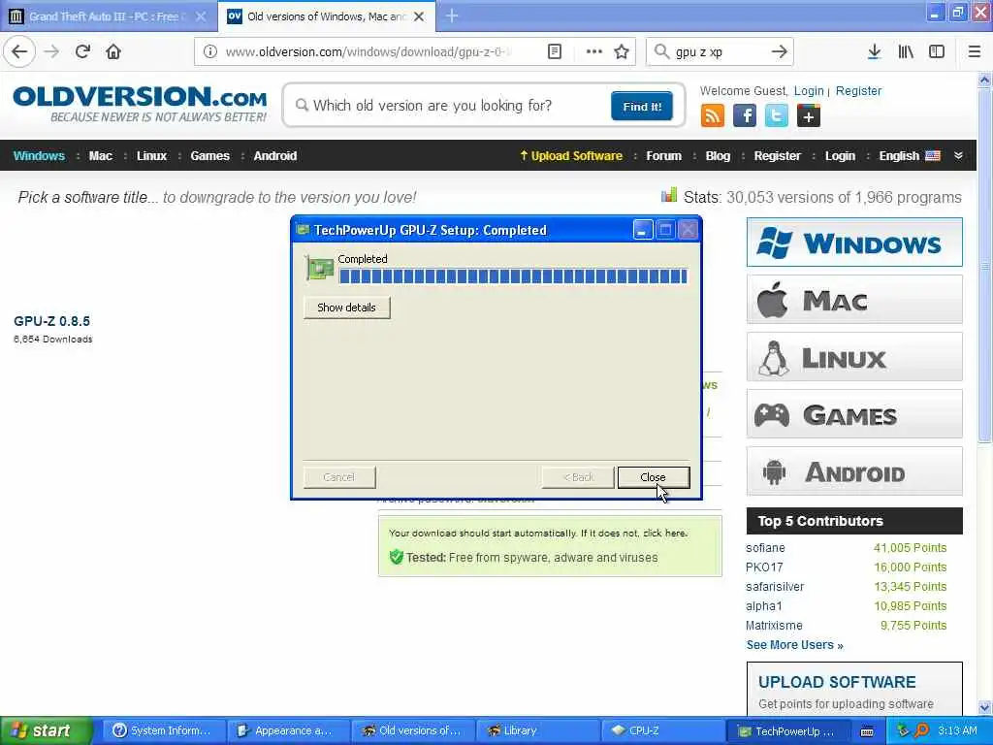Click Register in the black navigation bar
Viewport: 993px width, 745px height.
[777, 156]
